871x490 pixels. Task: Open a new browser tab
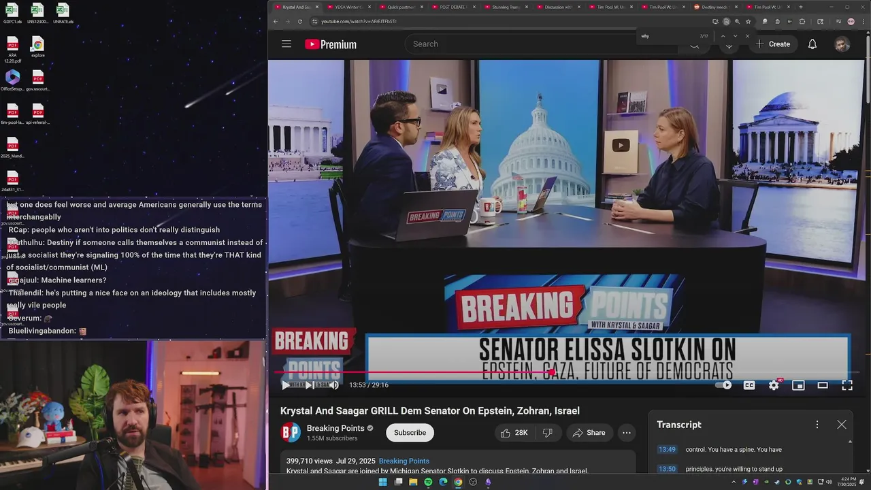800,7
